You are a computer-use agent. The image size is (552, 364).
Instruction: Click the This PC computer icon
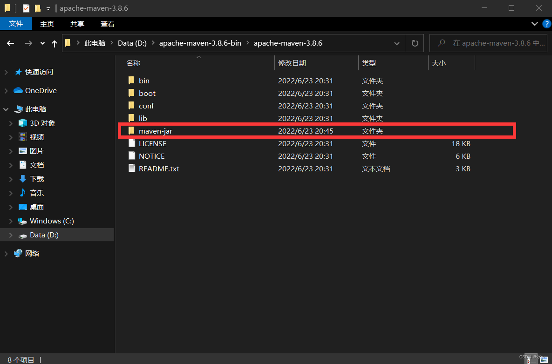pyautogui.click(x=18, y=109)
